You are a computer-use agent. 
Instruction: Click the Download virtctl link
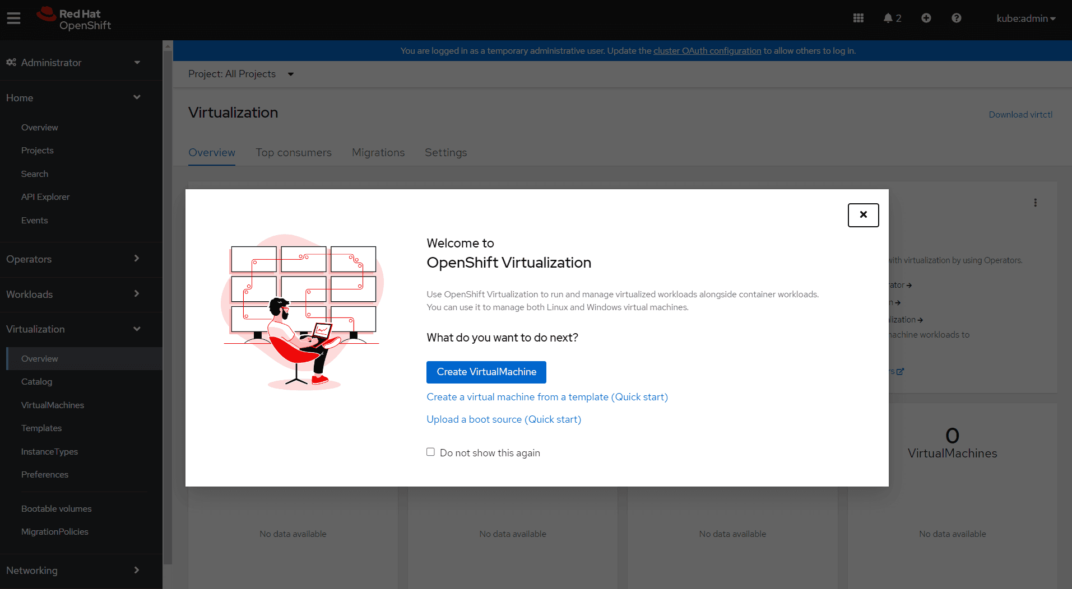tap(1020, 114)
